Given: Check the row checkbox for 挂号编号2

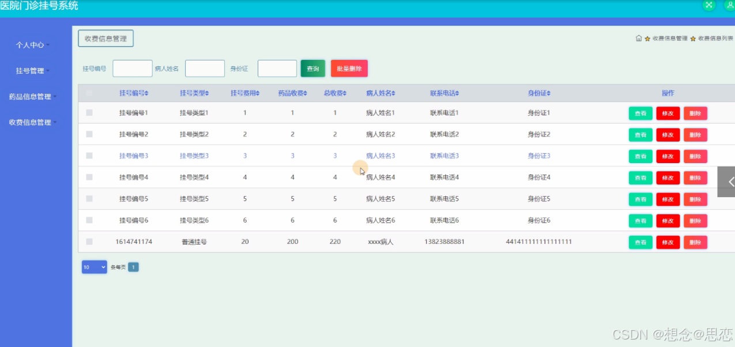Looking at the screenshot, I should 89,134.
